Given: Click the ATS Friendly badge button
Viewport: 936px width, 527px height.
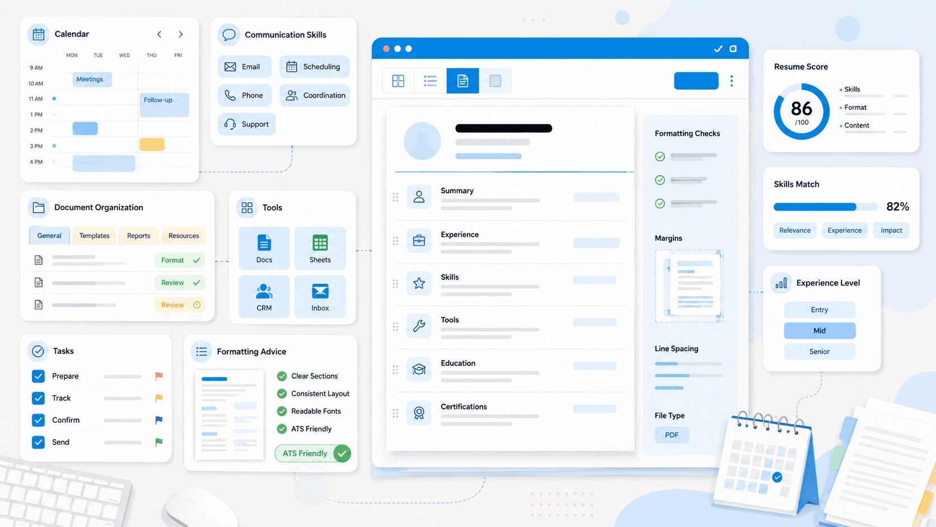Looking at the screenshot, I should coord(313,453).
